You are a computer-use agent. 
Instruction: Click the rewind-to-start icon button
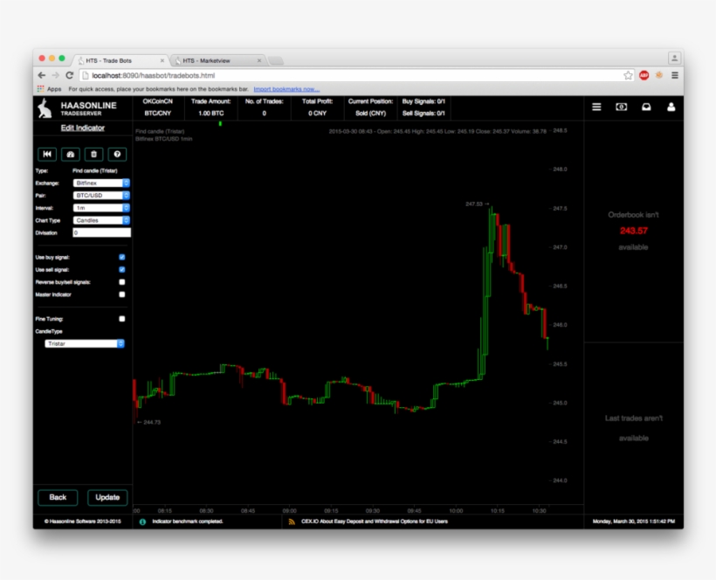pyautogui.click(x=47, y=155)
